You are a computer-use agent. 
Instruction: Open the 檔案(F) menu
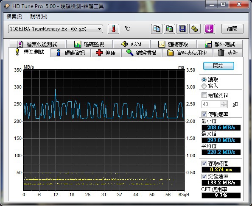[x=14, y=17]
